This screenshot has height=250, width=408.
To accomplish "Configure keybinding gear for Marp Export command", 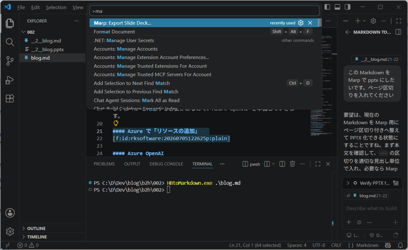I will 301,23.
